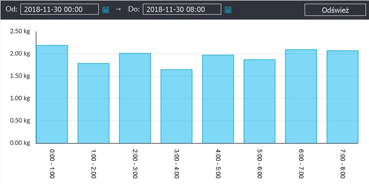Click the 0.00 kg y-axis label
The image size is (369, 184).
[20, 143]
